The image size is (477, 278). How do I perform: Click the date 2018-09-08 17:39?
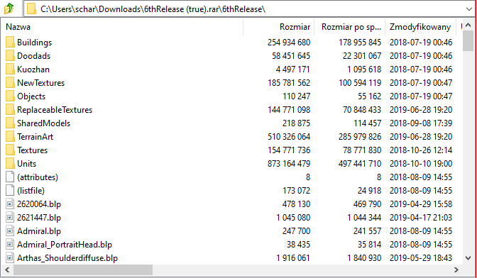point(421,123)
